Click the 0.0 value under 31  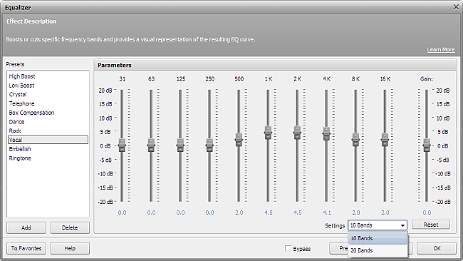(123, 213)
